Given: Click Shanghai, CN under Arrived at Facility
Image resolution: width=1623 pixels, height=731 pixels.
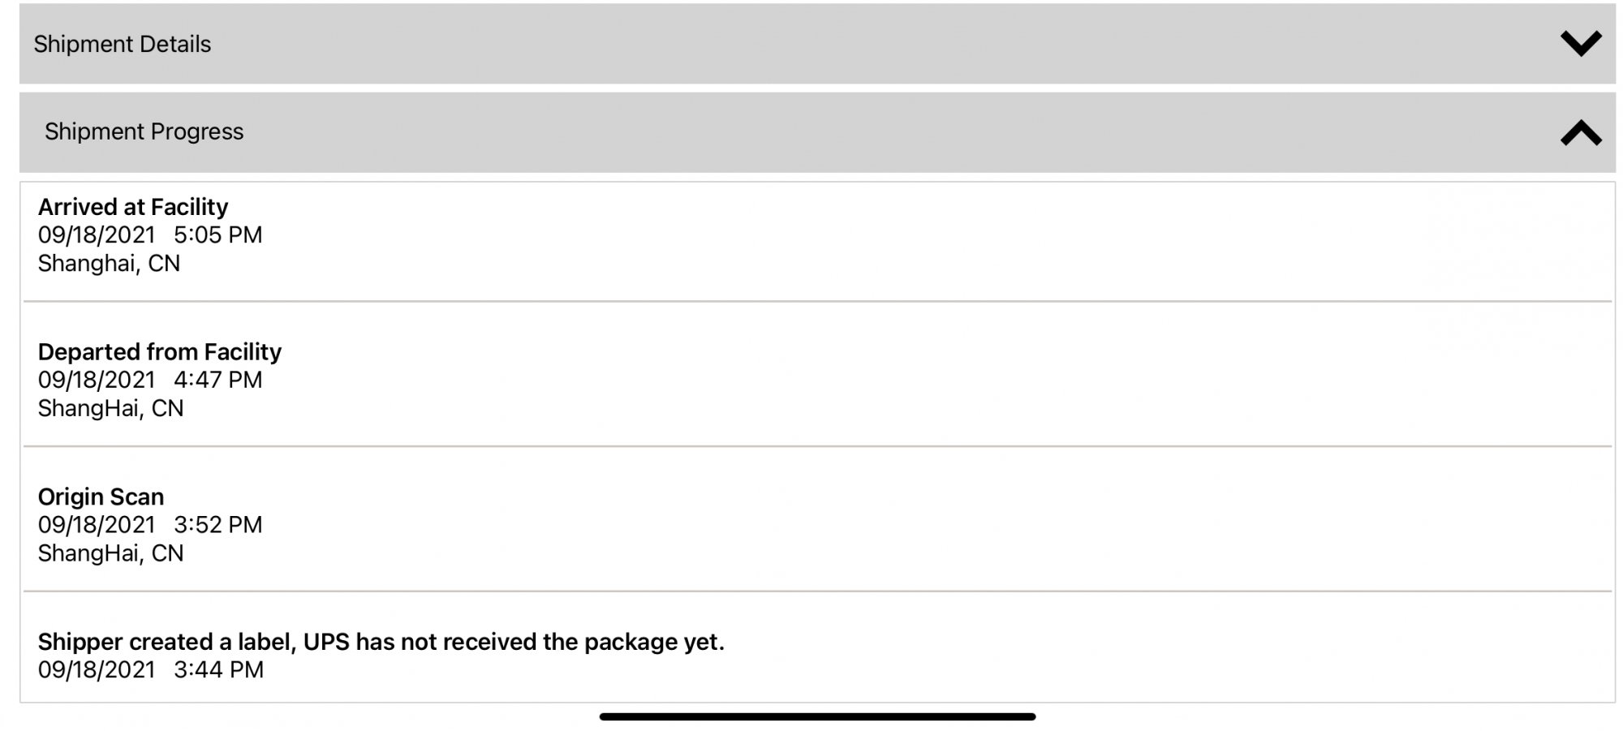Looking at the screenshot, I should point(109,264).
